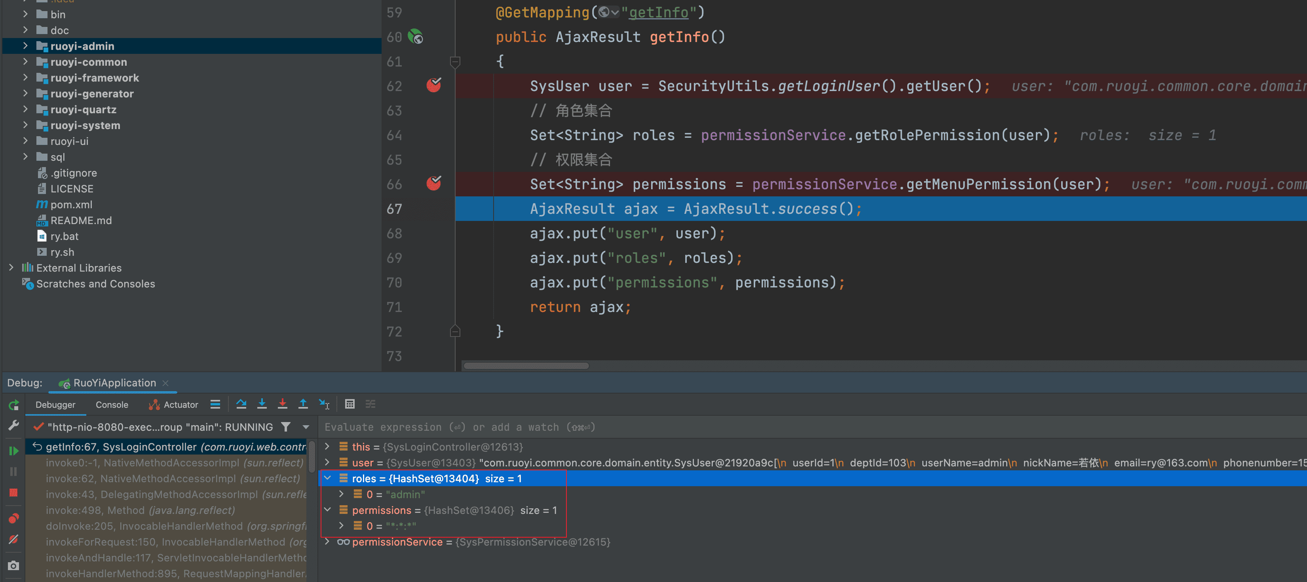The height and width of the screenshot is (582, 1307).
Task: Click the Pause Program icon
Action: [x=14, y=472]
